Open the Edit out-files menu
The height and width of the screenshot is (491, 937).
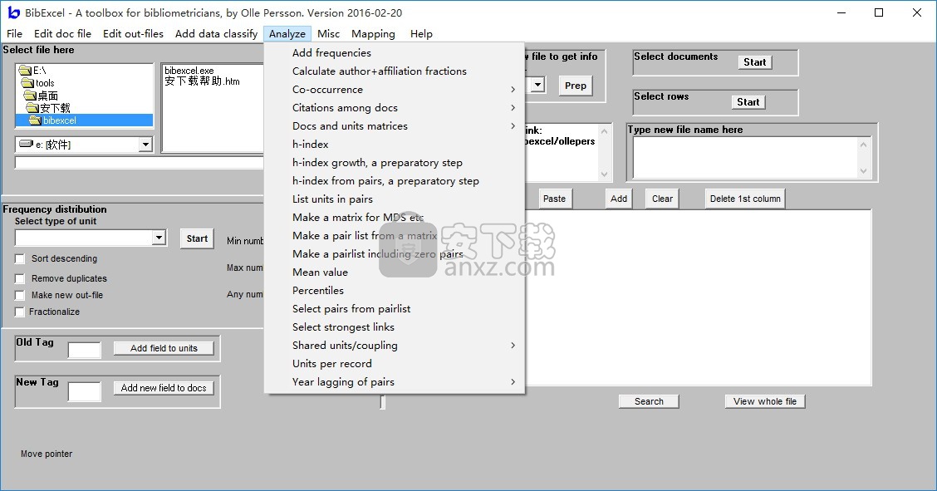pyautogui.click(x=133, y=34)
